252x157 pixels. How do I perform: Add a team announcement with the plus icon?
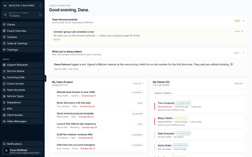coord(243,21)
